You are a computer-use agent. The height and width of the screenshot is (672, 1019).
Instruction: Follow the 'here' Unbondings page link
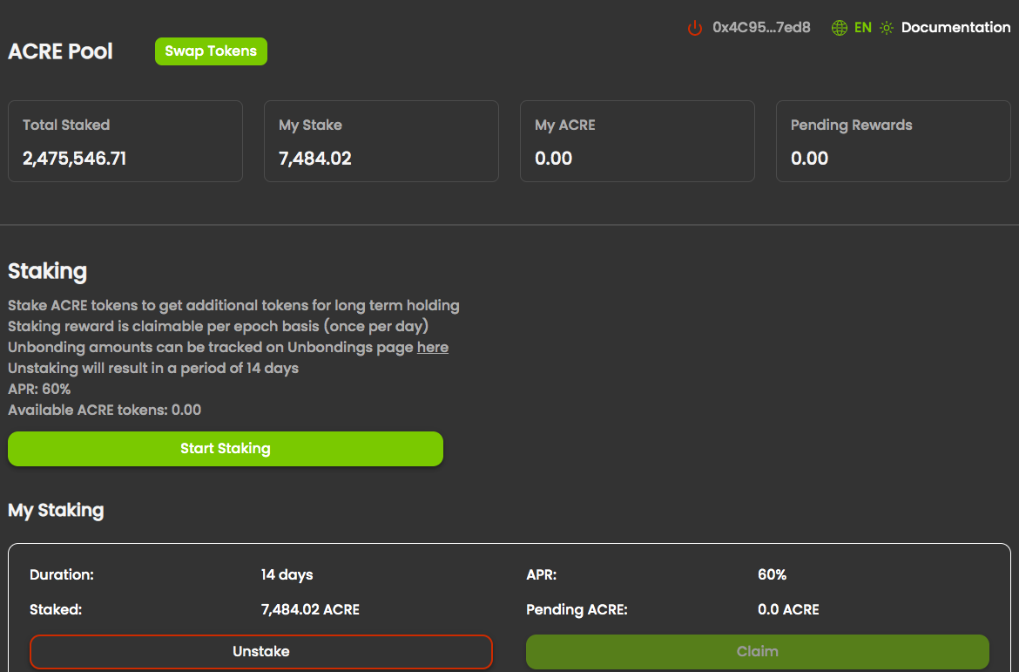(x=432, y=348)
